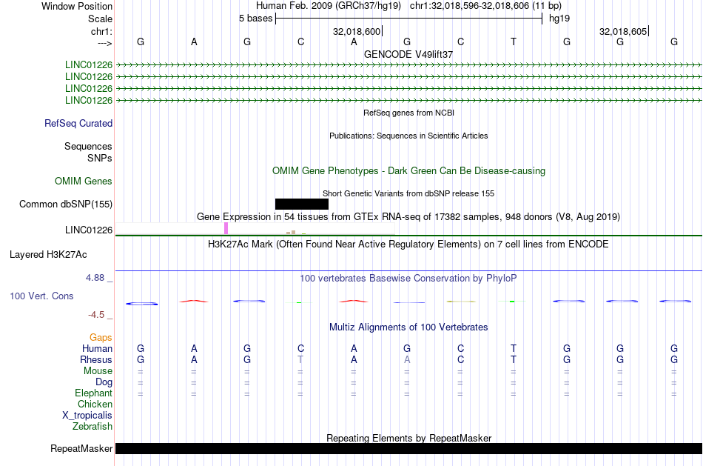The height and width of the screenshot is (466, 703).
Task: Select the Dog alignment row label
Action: (104, 382)
